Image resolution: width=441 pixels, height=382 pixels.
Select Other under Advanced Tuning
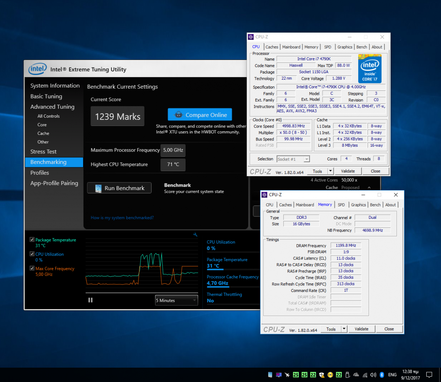43,142
